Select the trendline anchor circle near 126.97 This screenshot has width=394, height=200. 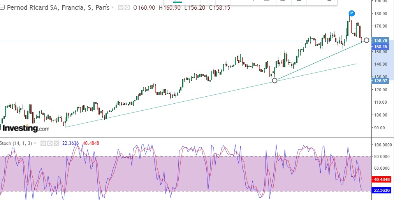[274, 80]
